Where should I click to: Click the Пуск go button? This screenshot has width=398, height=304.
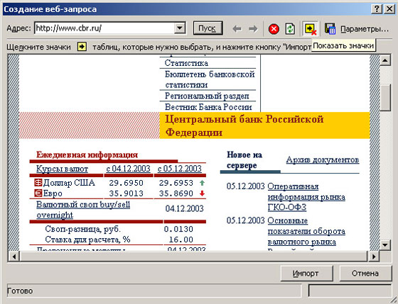coord(208,28)
